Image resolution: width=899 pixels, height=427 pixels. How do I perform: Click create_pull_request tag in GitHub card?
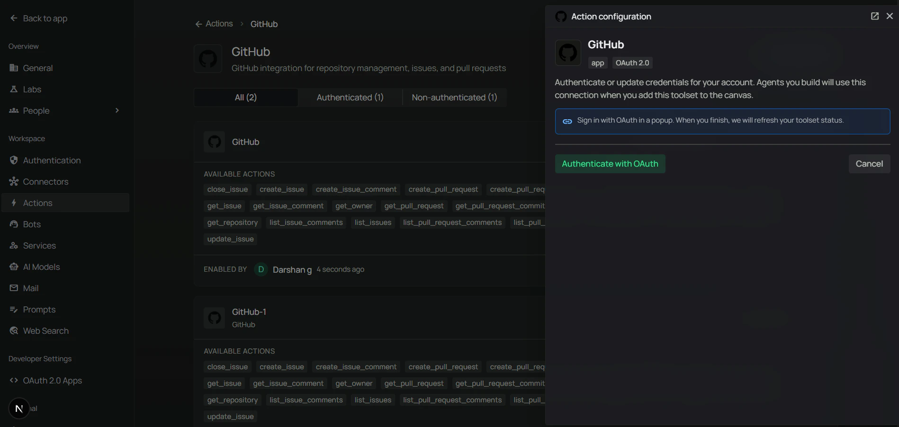pos(443,189)
